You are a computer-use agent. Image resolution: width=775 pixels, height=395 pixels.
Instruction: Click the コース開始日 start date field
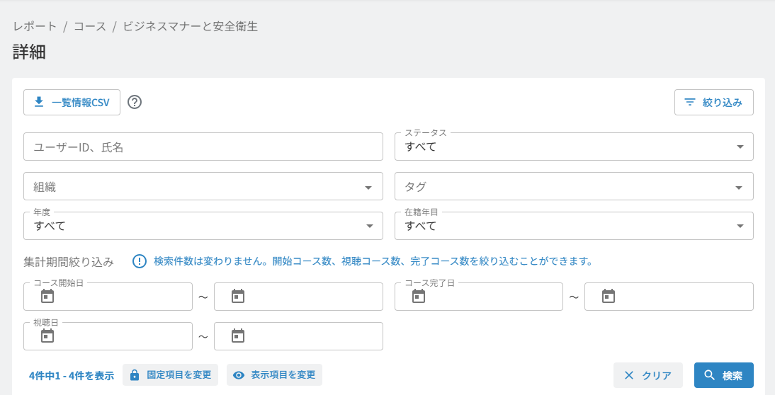(108, 297)
